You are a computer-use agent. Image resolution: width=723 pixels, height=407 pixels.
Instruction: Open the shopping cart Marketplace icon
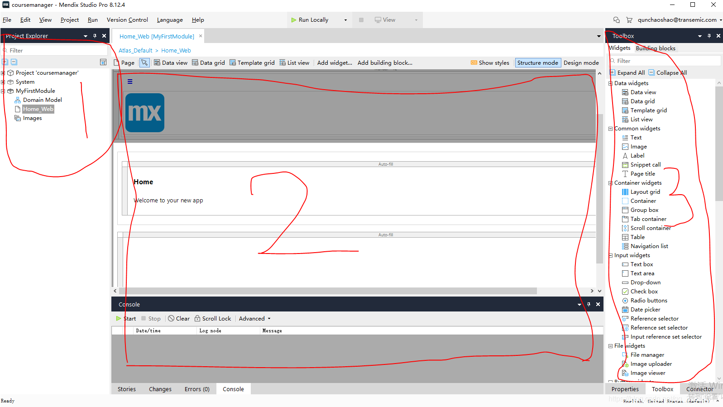tap(629, 20)
